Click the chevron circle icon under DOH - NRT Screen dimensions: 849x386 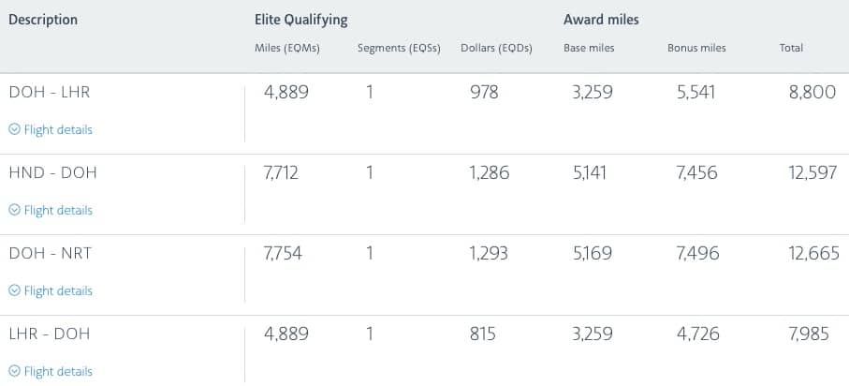coord(15,290)
